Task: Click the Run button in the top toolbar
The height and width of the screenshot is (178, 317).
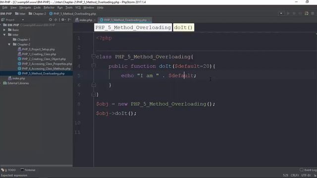Action: 288,13
